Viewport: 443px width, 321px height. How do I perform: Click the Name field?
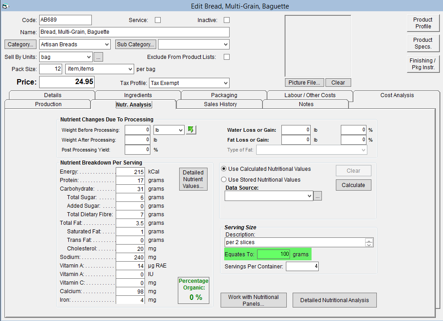click(134, 32)
